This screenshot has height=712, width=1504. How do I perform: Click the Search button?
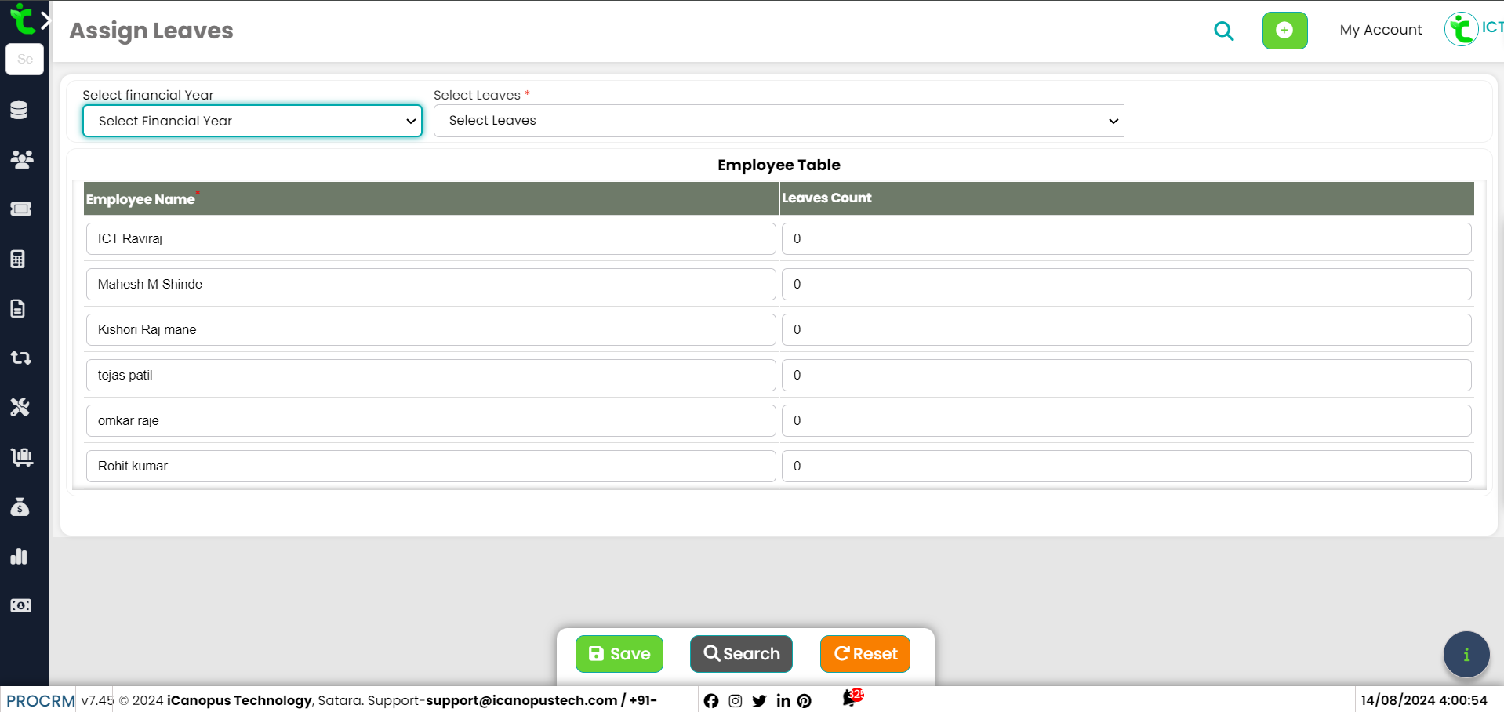coord(741,654)
